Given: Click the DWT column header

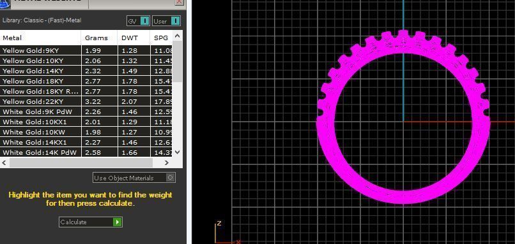Looking at the screenshot, I should 134,38.
